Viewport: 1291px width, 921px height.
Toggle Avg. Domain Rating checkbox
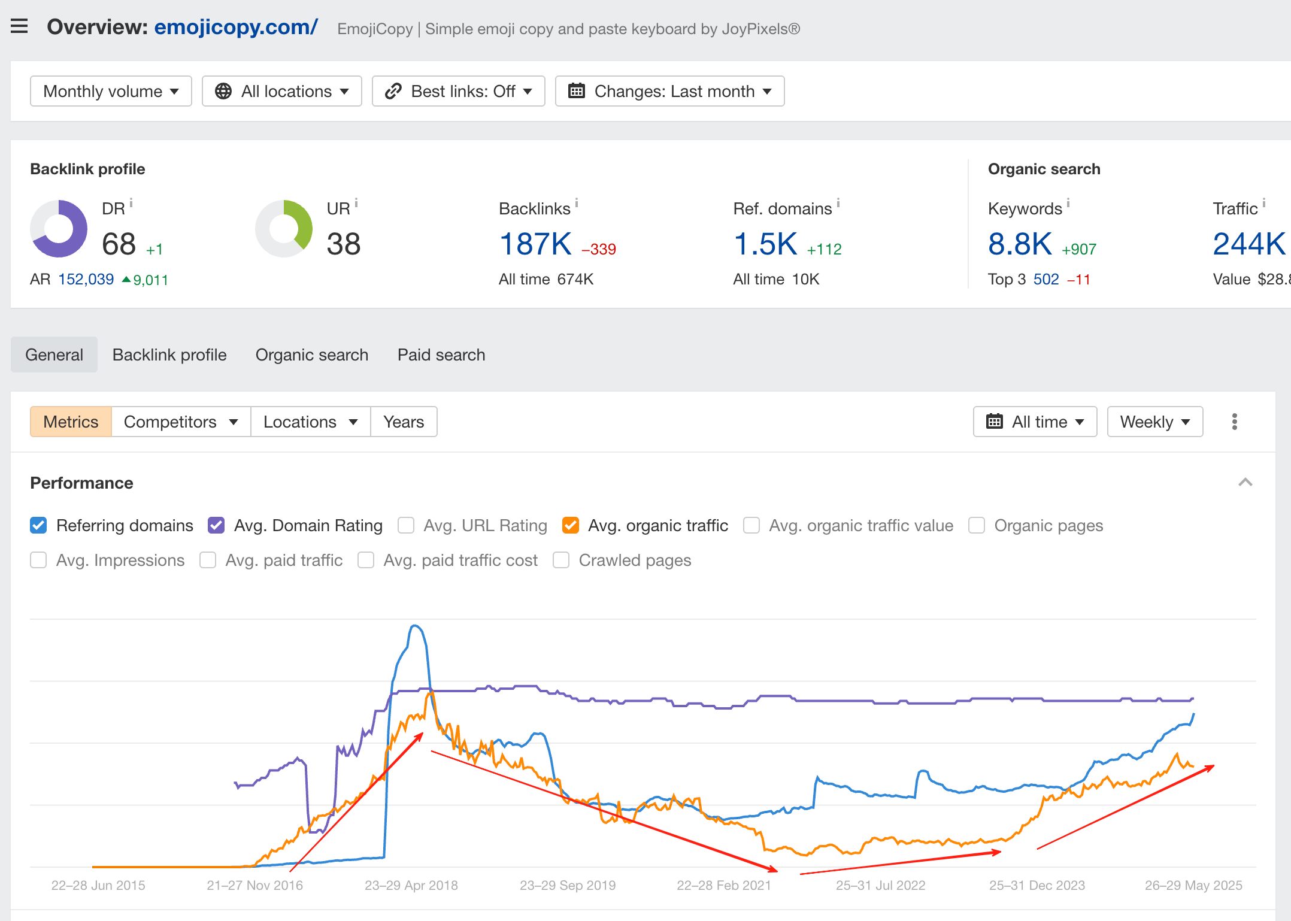point(216,525)
